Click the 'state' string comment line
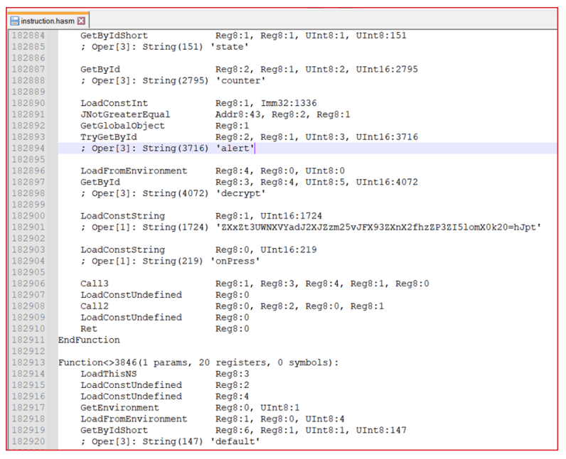Viewport: 566px width, 459px height. pos(164,47)
